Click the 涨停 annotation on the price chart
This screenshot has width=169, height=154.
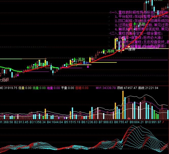pyautogui.click(x=132, y=50)
